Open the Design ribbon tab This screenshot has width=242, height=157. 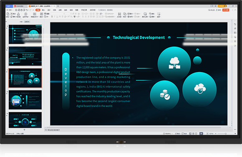pyautogui.click(x=49, y=10)
